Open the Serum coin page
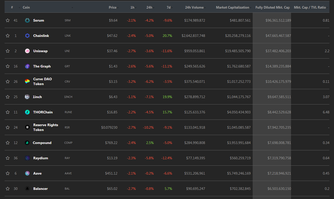 point(39,20)
